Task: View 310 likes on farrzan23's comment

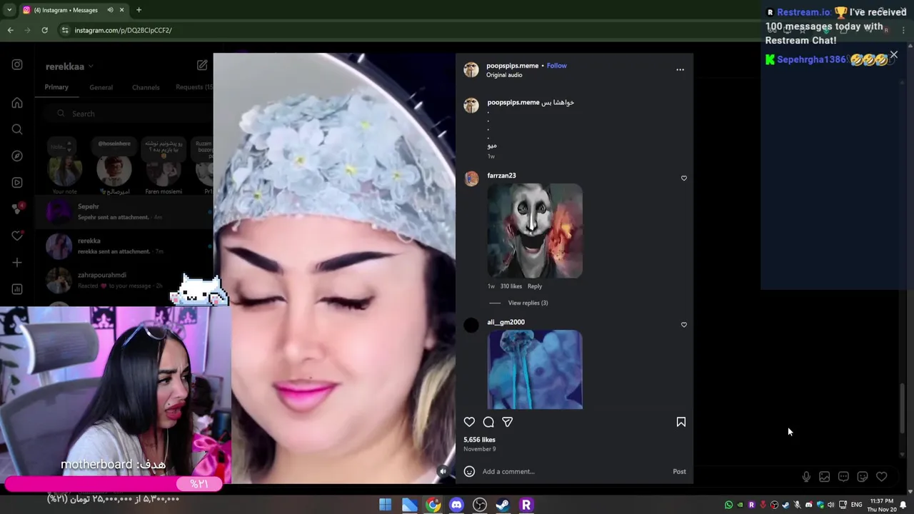Action: 511,286
